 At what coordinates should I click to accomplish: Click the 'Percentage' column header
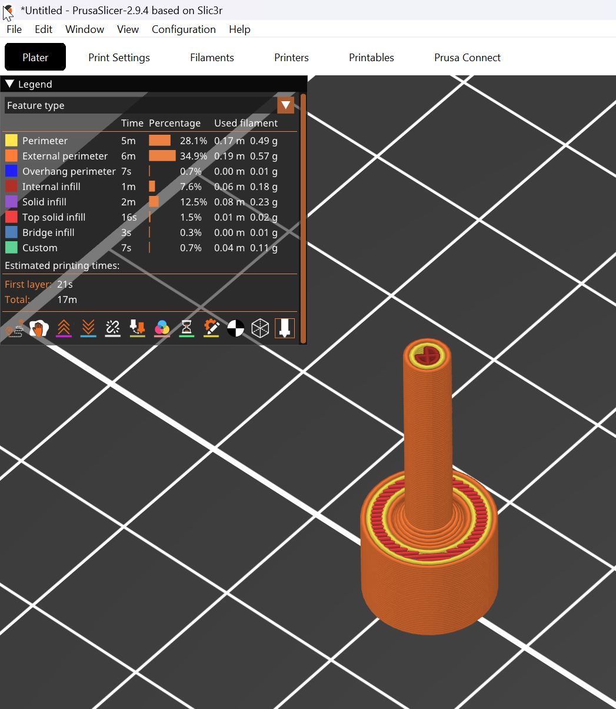[175, 123]
